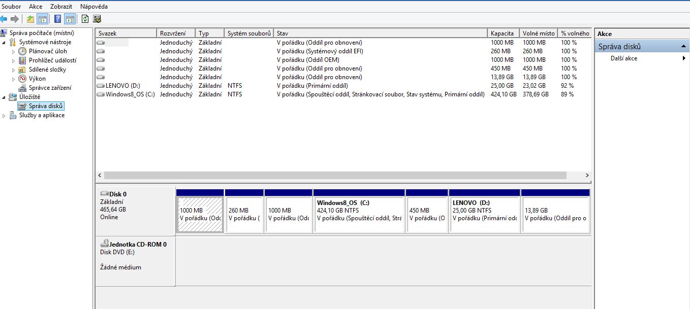Select the Windows8_OS (C:) partition block
The width and height of the screenshot is (690, 309).
click(359, 215)
